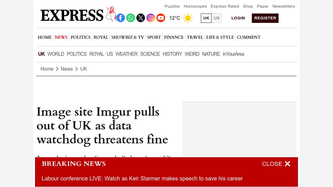Open WEIRD sub-navigation item
This screenshot has height=187, width=333.
(192, 54)
